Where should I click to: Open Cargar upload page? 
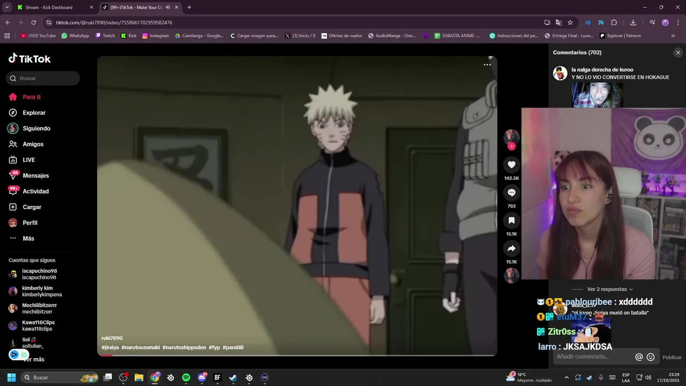point(32,207)
